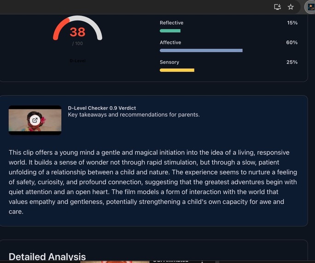Click the install app icon in browser toolbar
The width and height of the screenshot is (315, 263).
pyautogui.click(x=277, y=7)
